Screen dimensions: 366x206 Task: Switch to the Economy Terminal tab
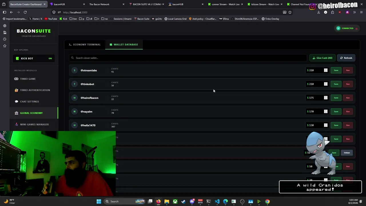coord(85,44)
